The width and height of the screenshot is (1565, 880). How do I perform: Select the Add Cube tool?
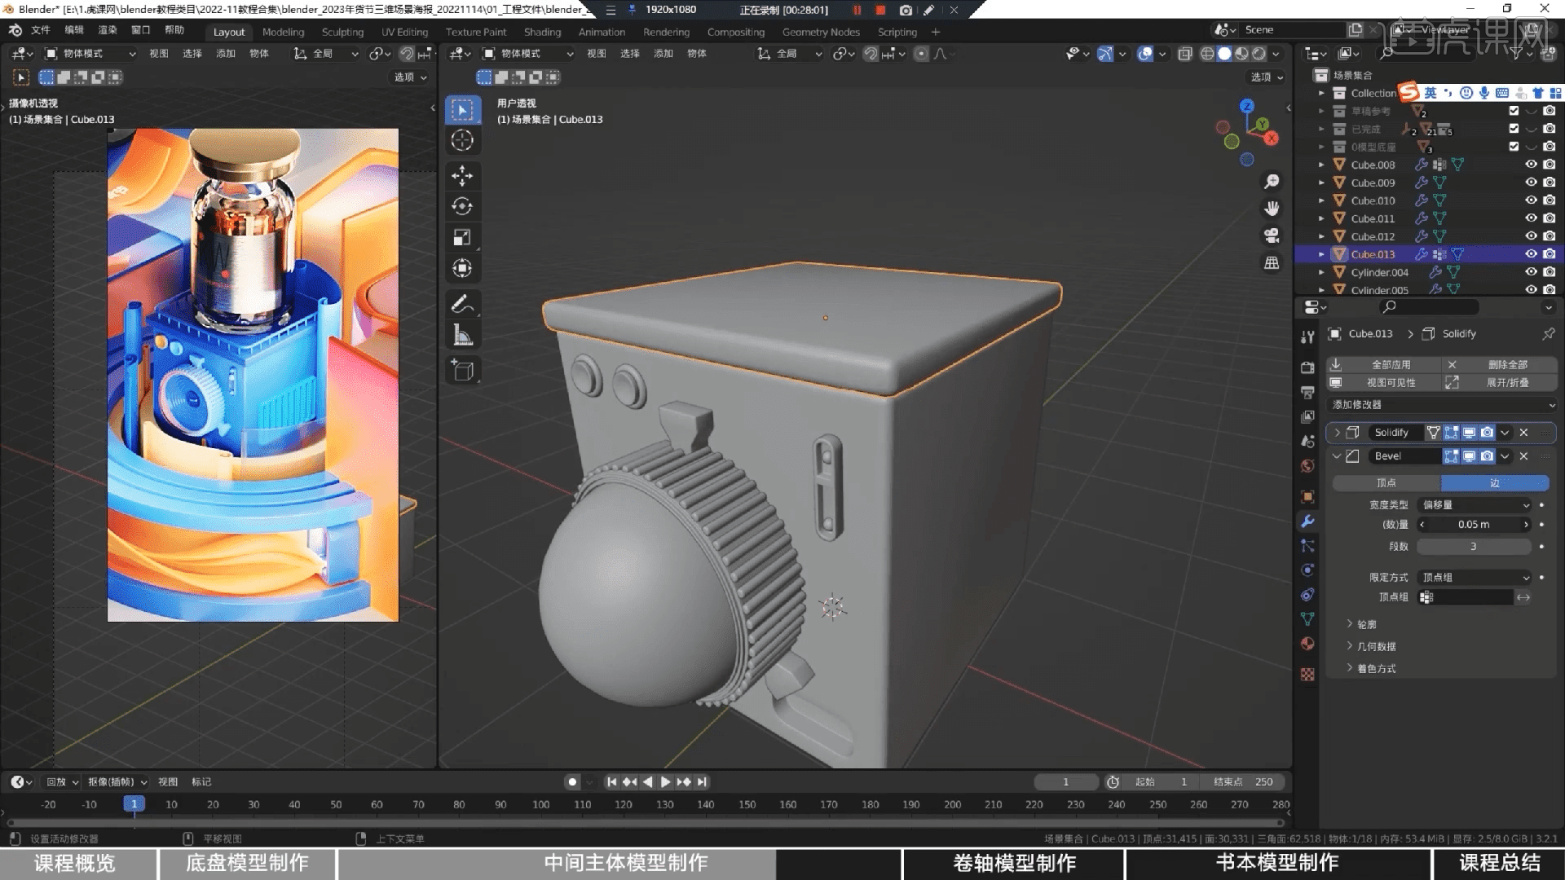[462, 370]
